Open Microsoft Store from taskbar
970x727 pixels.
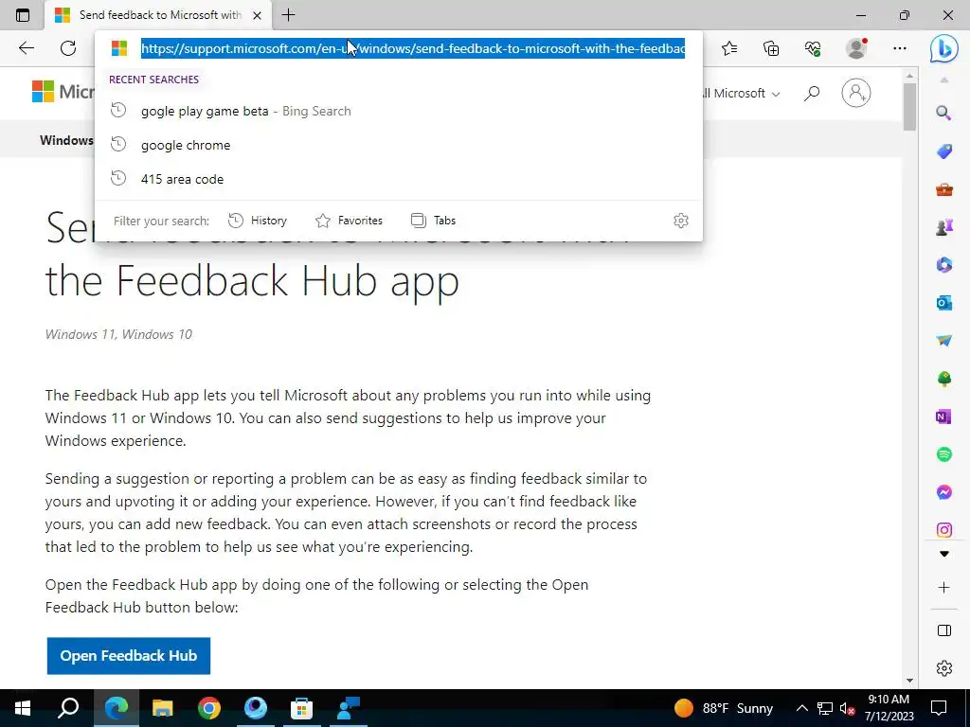tap(301, 708)
